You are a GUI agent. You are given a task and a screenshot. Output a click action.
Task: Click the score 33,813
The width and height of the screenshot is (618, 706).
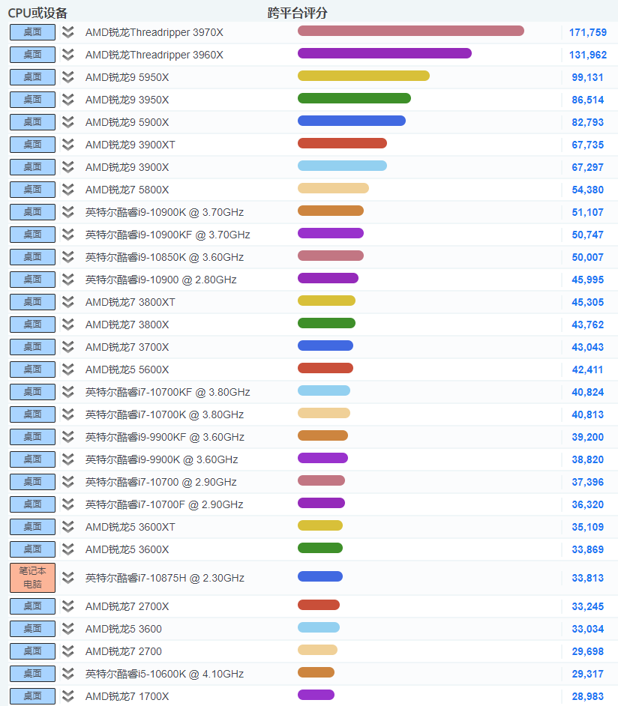587,578
